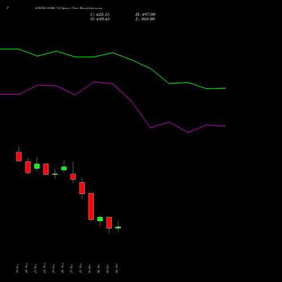Click the green doji candle above 25 Nov
Screen dimensions: 282x282
[55, 174]
